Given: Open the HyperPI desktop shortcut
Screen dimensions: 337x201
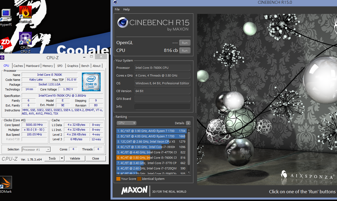Looking at the screenshot, I should click(x=6, y=18).
